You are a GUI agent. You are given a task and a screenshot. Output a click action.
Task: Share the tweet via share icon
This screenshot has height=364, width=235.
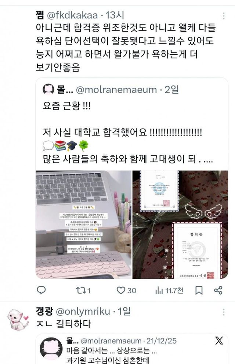point(218,291)
